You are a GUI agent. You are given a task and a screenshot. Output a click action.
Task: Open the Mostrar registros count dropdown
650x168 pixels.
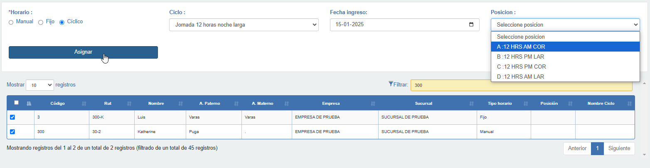pos(40,85)
